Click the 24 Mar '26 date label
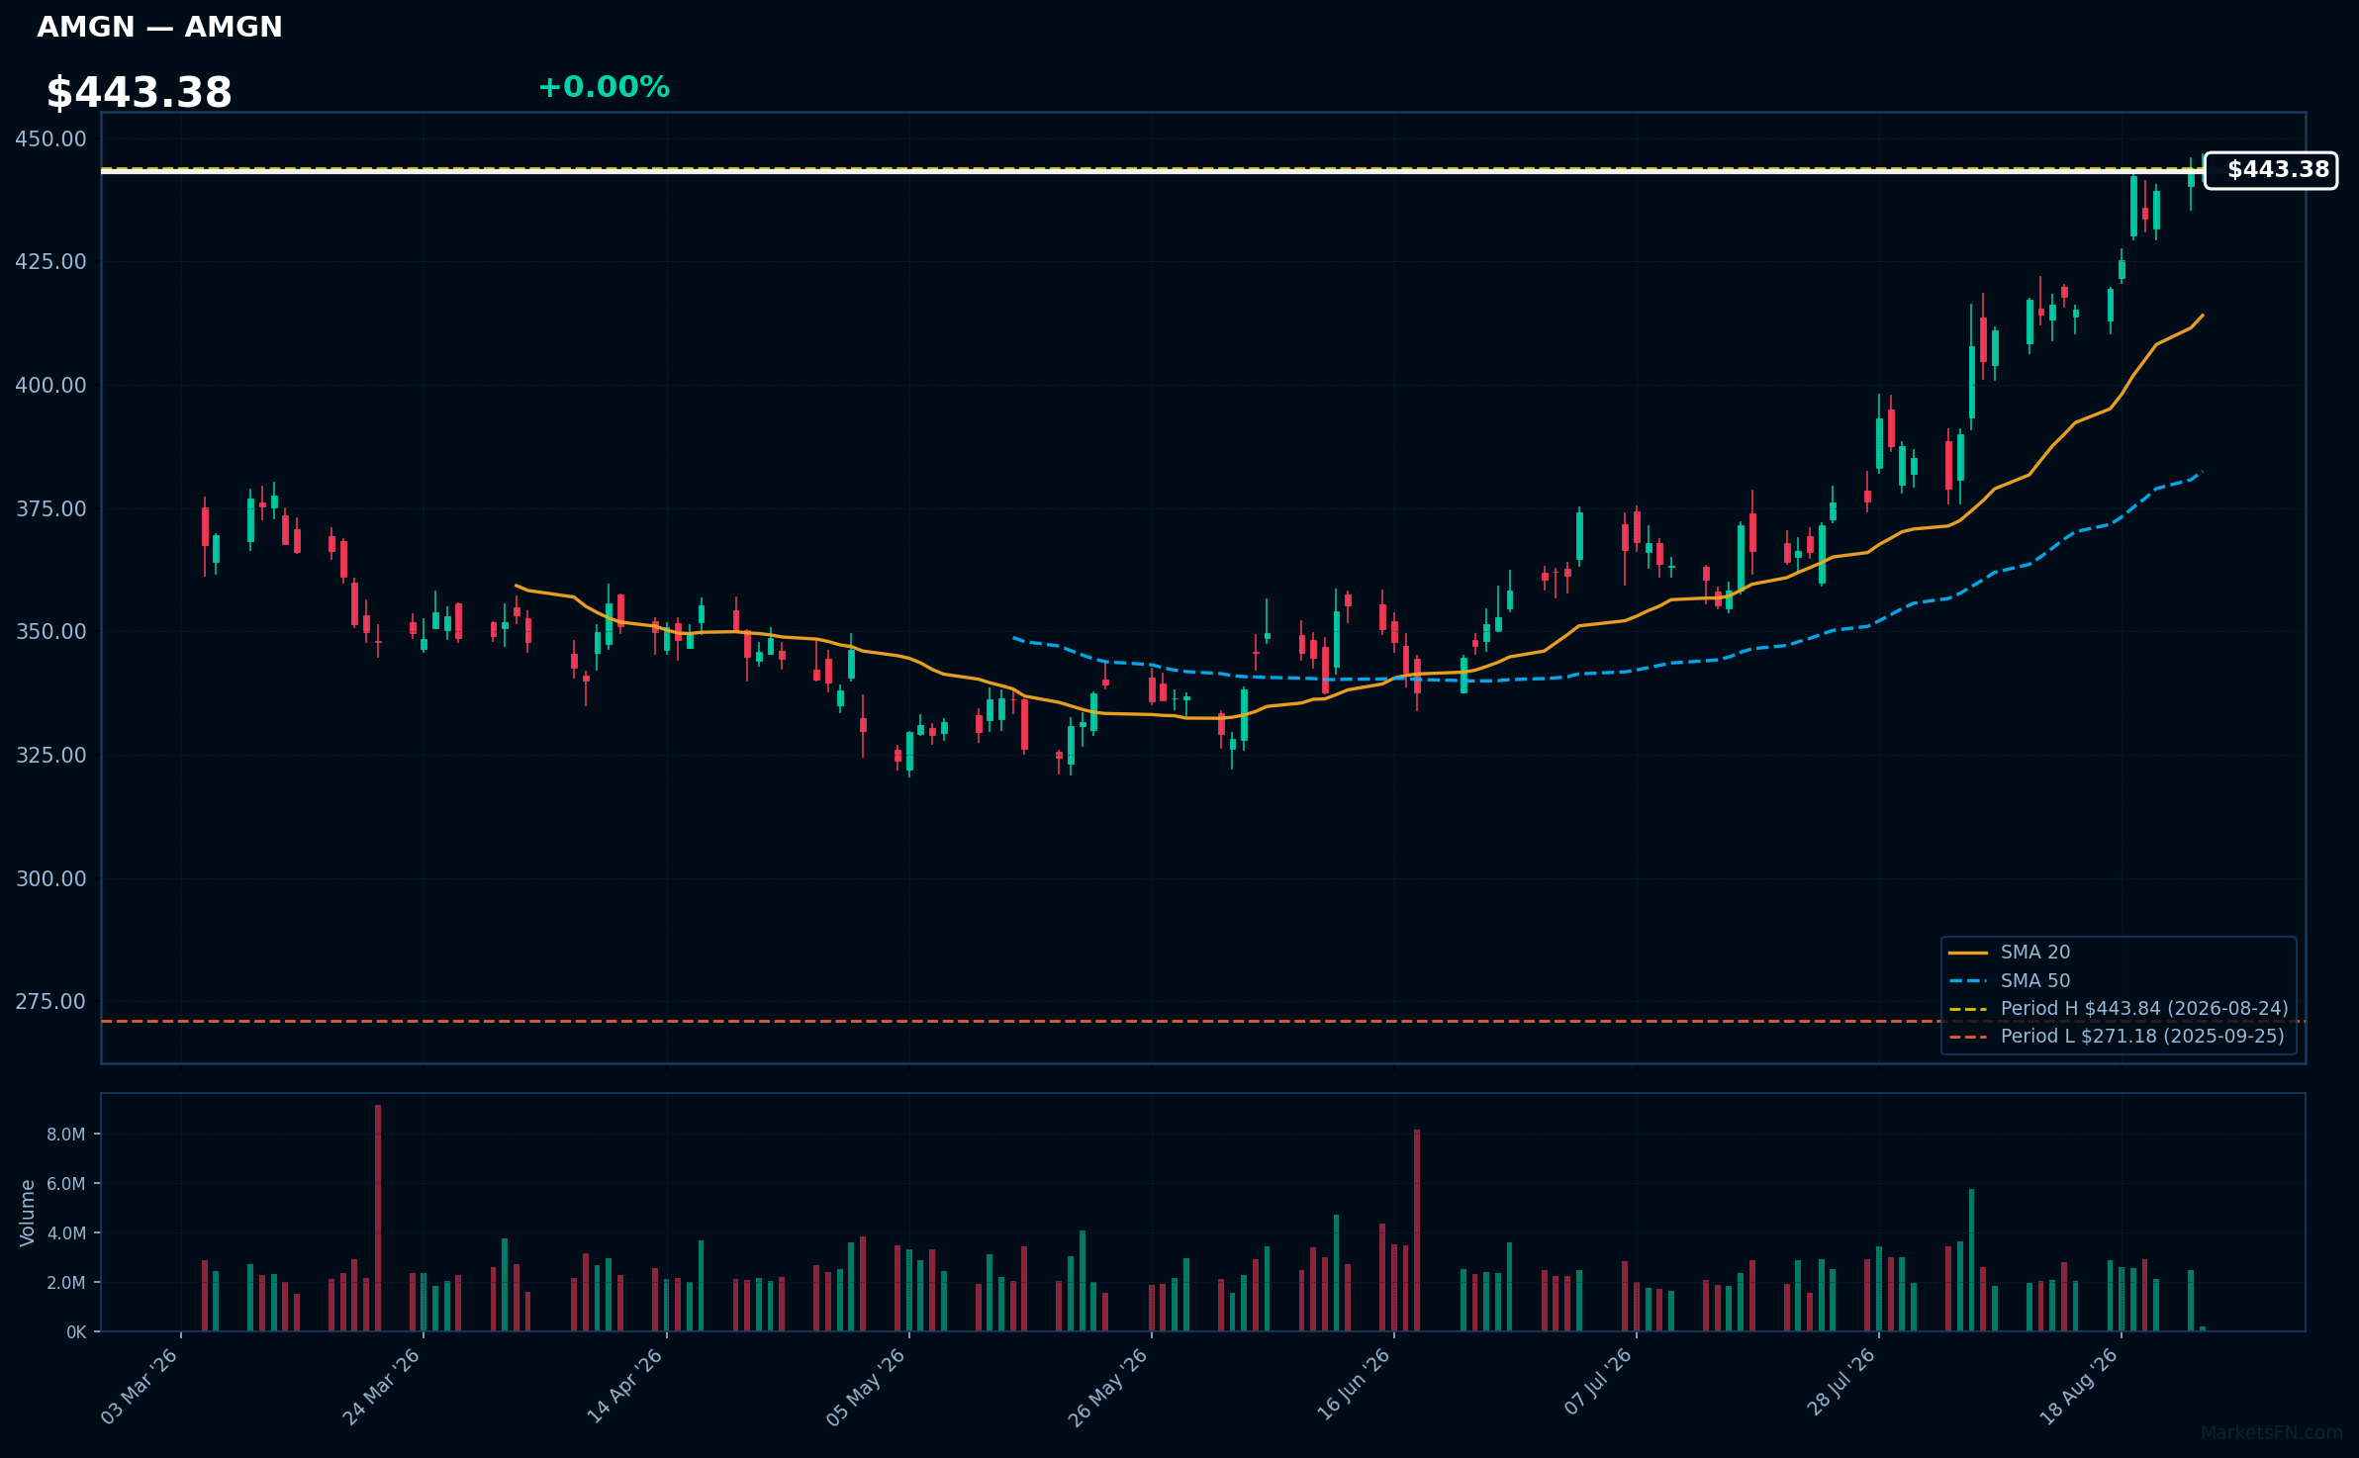 (382, 1387)
